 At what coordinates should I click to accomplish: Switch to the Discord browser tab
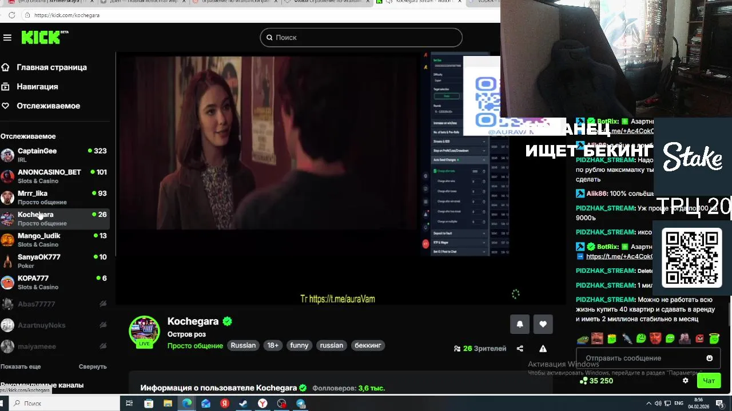pyautogui.click(x=51, y=2)
